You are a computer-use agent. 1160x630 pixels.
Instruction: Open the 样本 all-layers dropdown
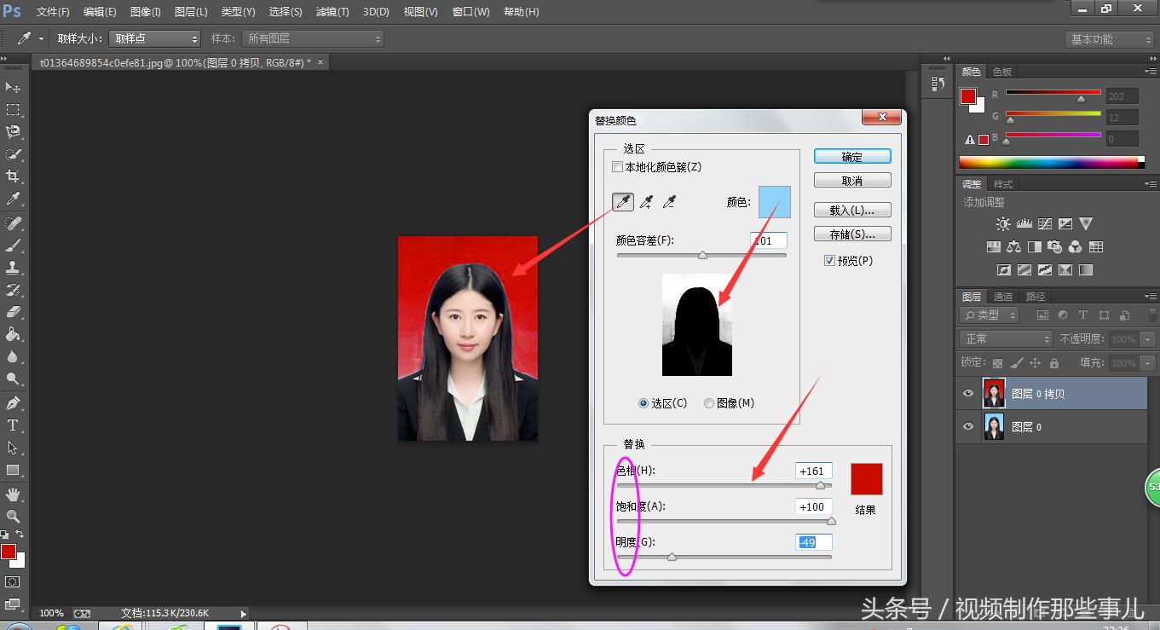pos(313,38)
